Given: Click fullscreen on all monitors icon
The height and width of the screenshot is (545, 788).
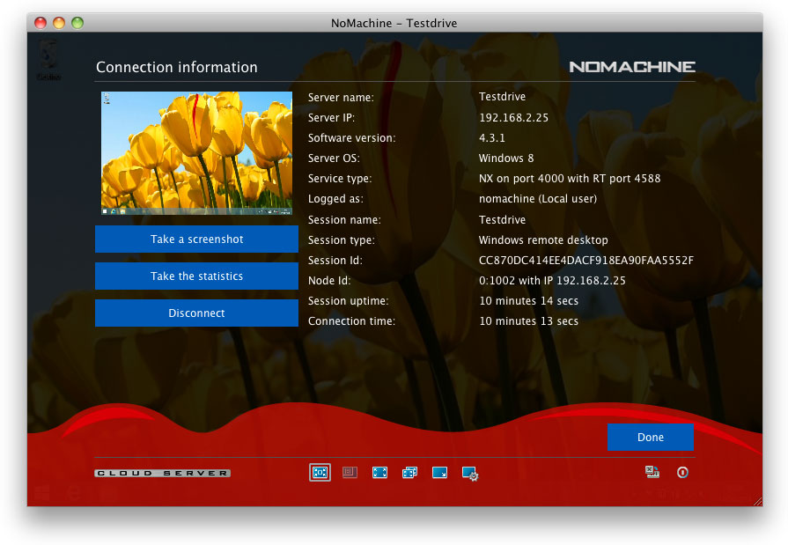Looking at the screenshot, I should coord(409,473).
